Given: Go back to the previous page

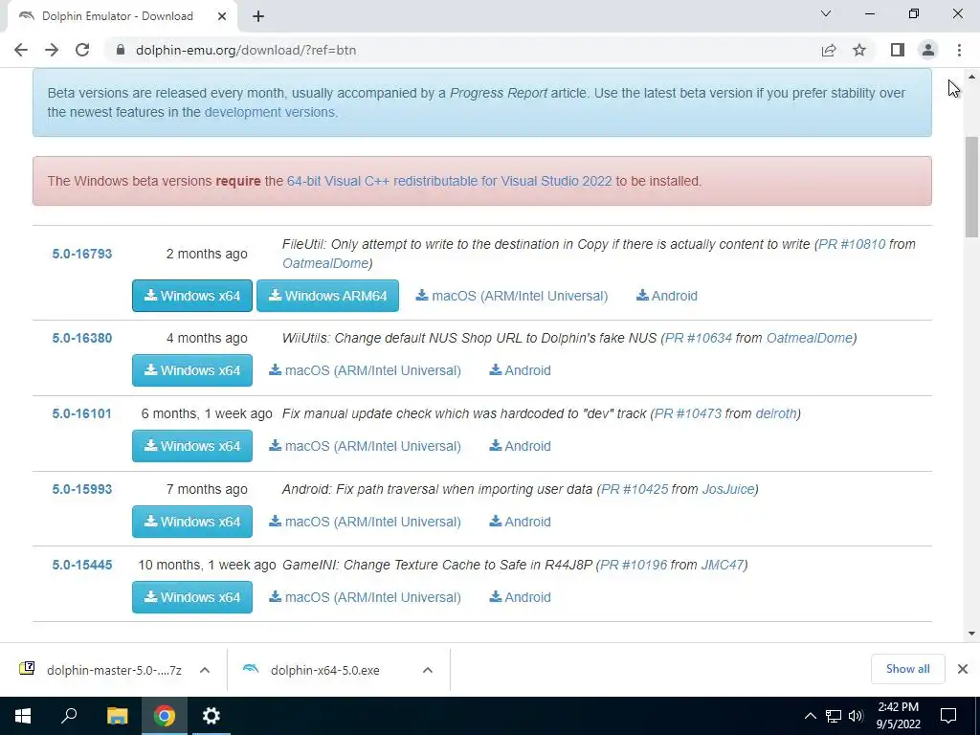Looking at the screenshot, I should pos(21,50).
